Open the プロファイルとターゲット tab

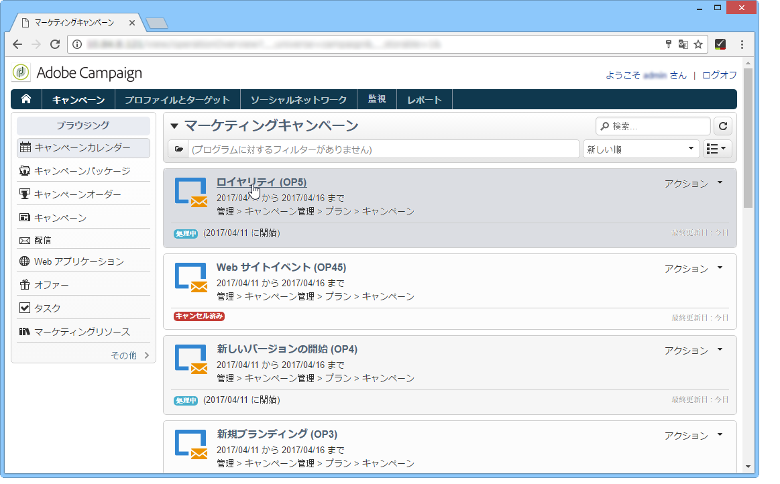coord(178,99)
